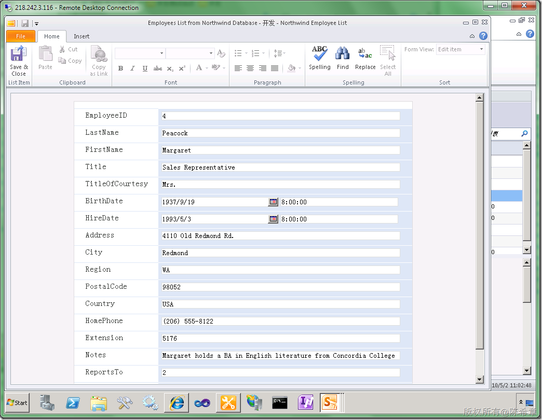
Task: Click the Numbering list icon
Action: click(x=255, y=53)
